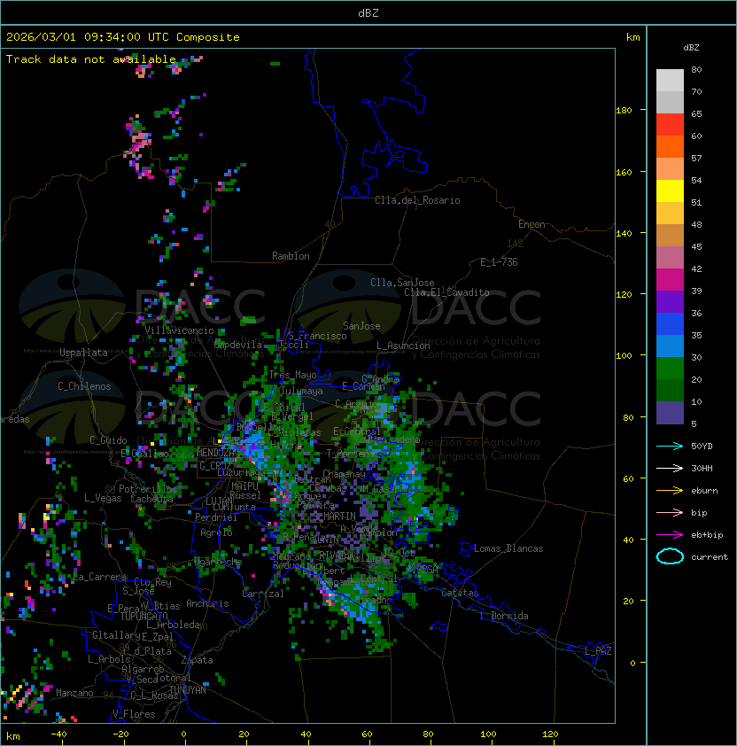The image size is (737, 746).
Task: Click the 'Agrelo' map label
Action: click(216, 532)
